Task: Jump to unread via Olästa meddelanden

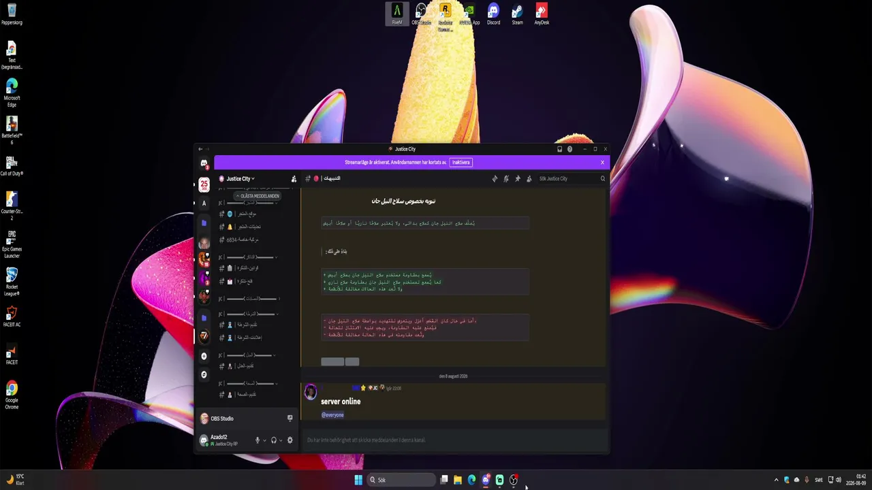Action: click(258, 196)
